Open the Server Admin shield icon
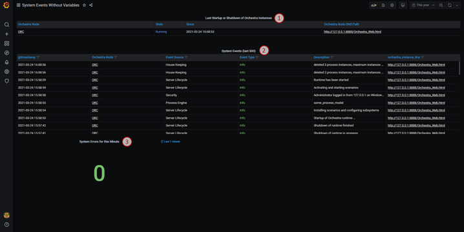 coord(6,81)
